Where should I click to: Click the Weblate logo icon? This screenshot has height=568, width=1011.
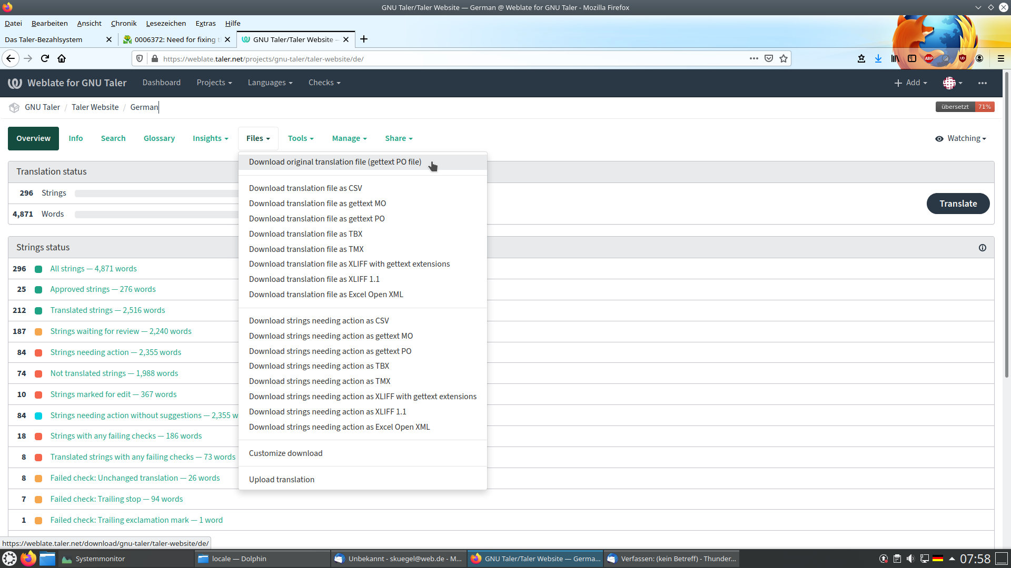15,83
